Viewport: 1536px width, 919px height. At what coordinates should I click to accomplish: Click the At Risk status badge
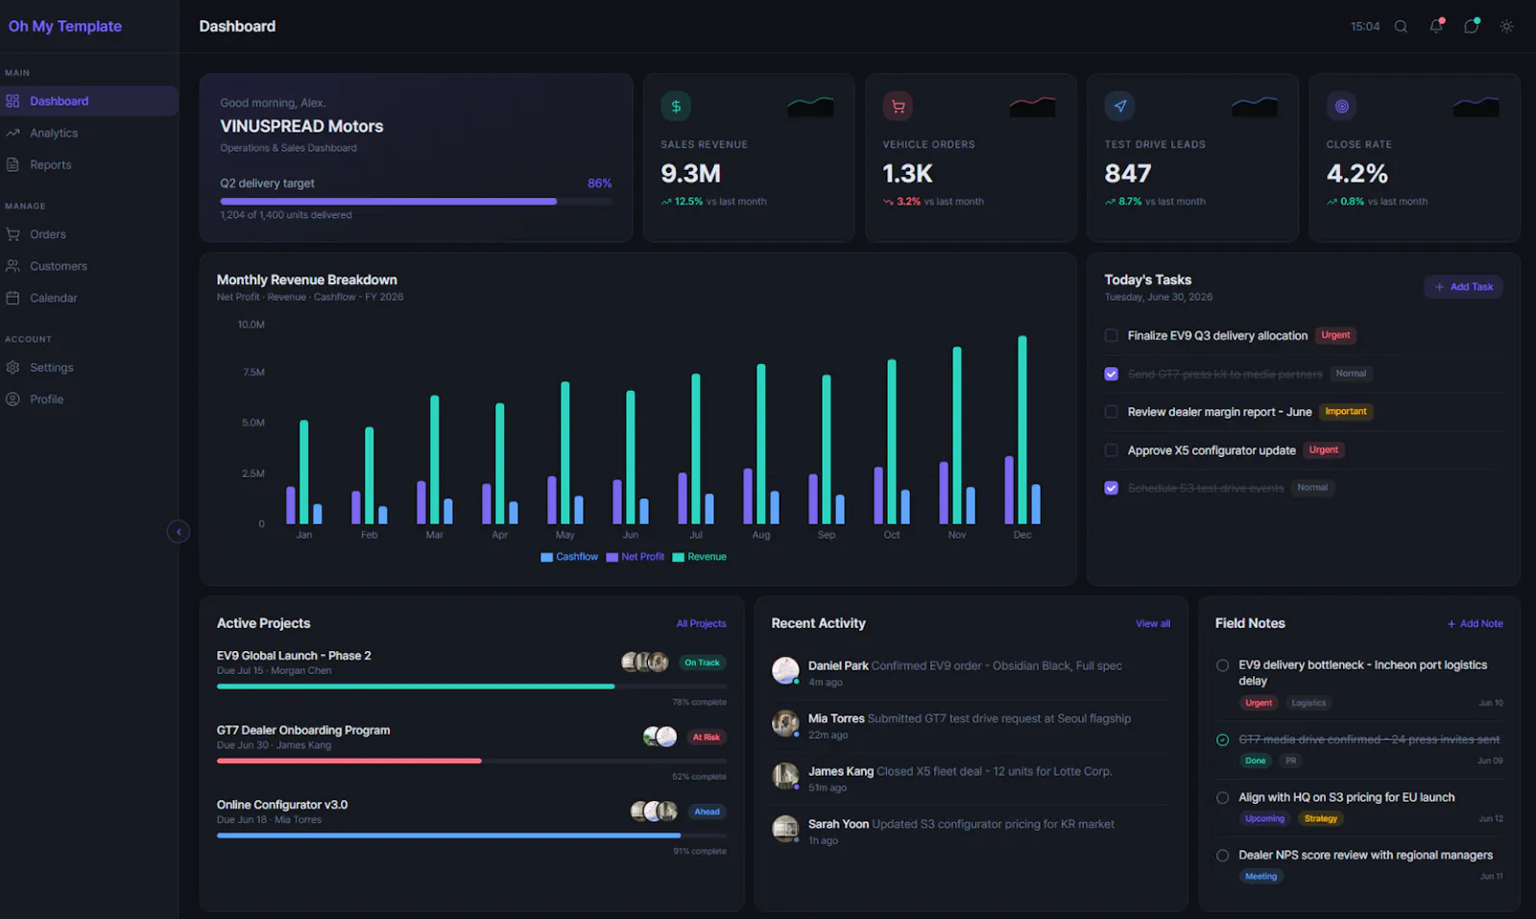click(x=707, y=738)
